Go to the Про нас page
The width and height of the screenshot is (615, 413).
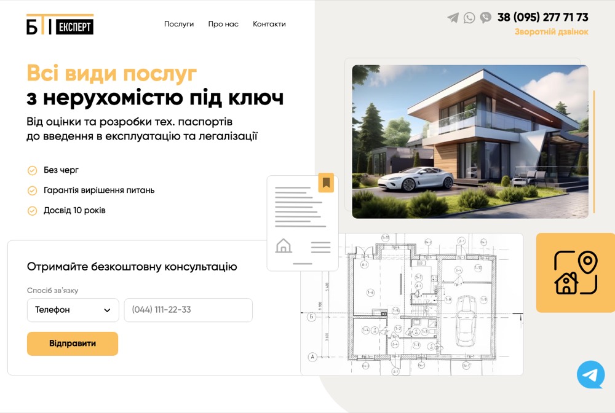tap(223, 24)
